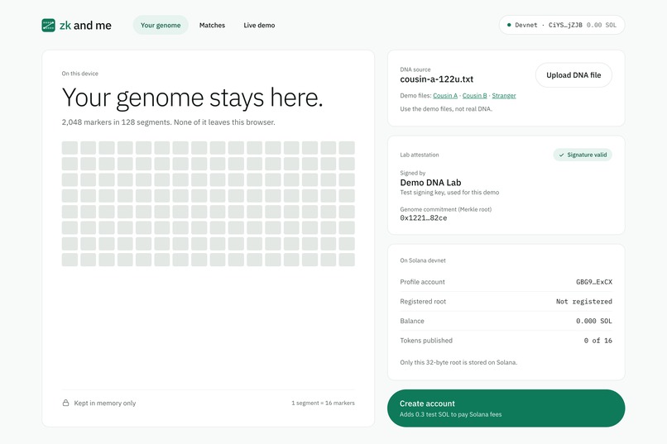The height and width of the screenshot is (444, 667).
Task: Click the Demo DNA Lab signer name
Action: tap(430, 183)
